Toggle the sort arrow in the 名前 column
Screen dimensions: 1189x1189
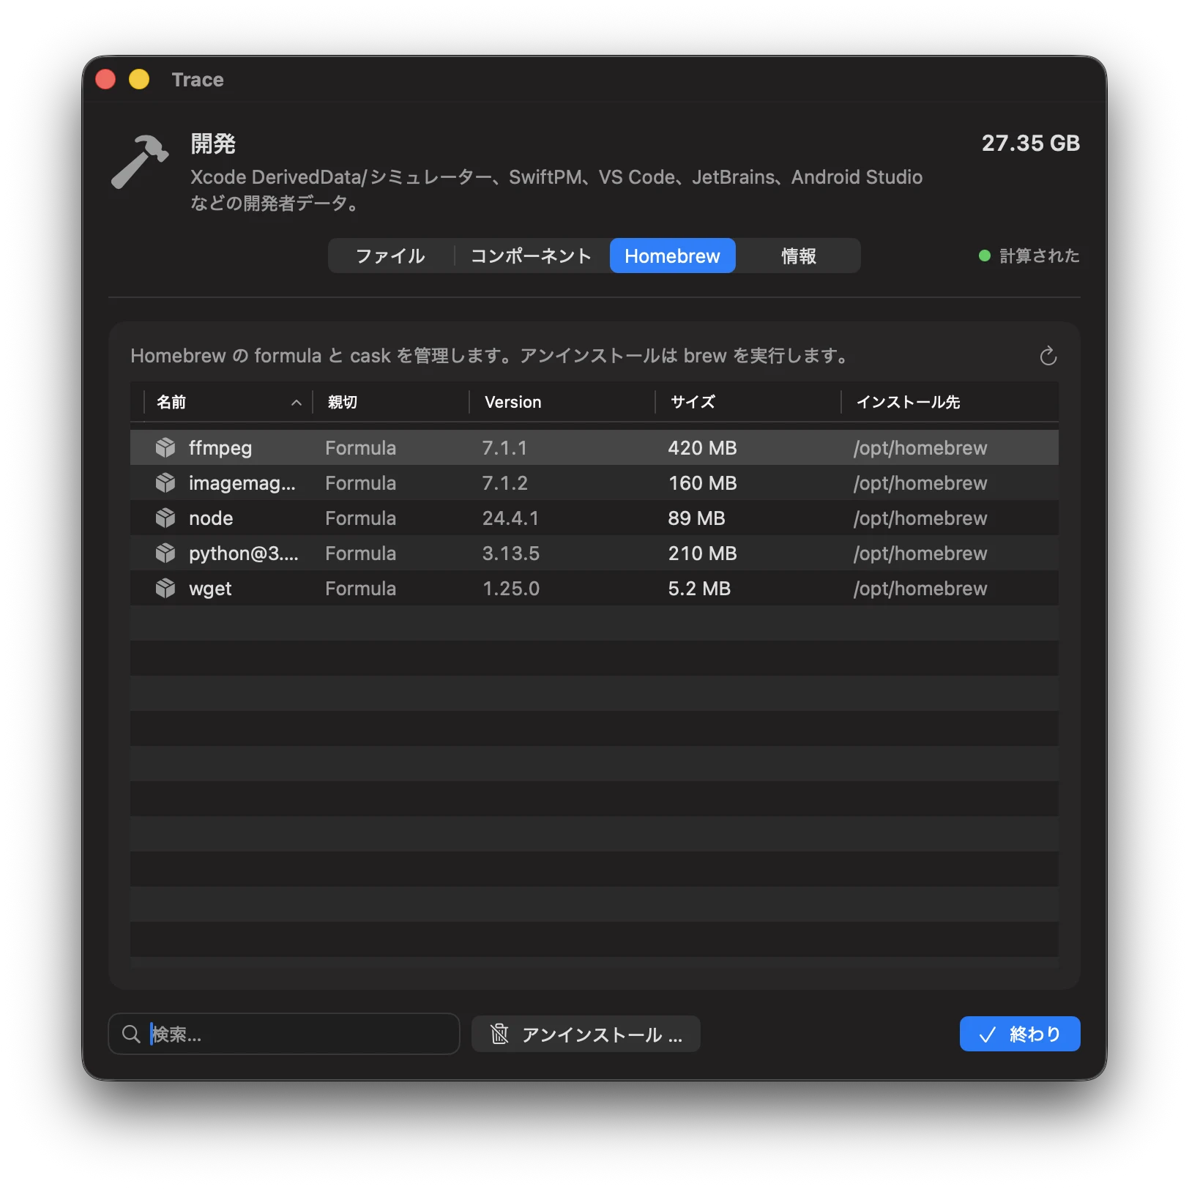[297, 403]
